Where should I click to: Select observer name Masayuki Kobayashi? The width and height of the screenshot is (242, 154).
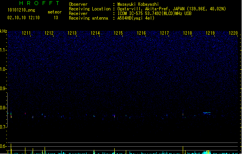click(138, 4)
